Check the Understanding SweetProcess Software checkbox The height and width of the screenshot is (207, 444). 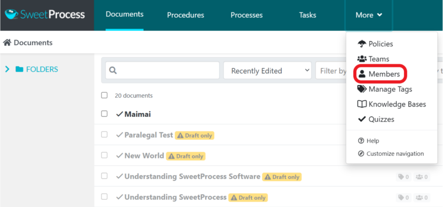pyautogui.click(x=104, y=176)
